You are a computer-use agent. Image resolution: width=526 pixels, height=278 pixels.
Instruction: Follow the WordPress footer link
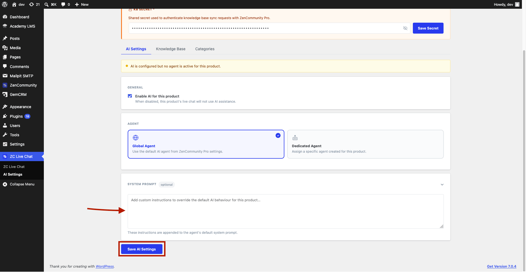point(105,266)
